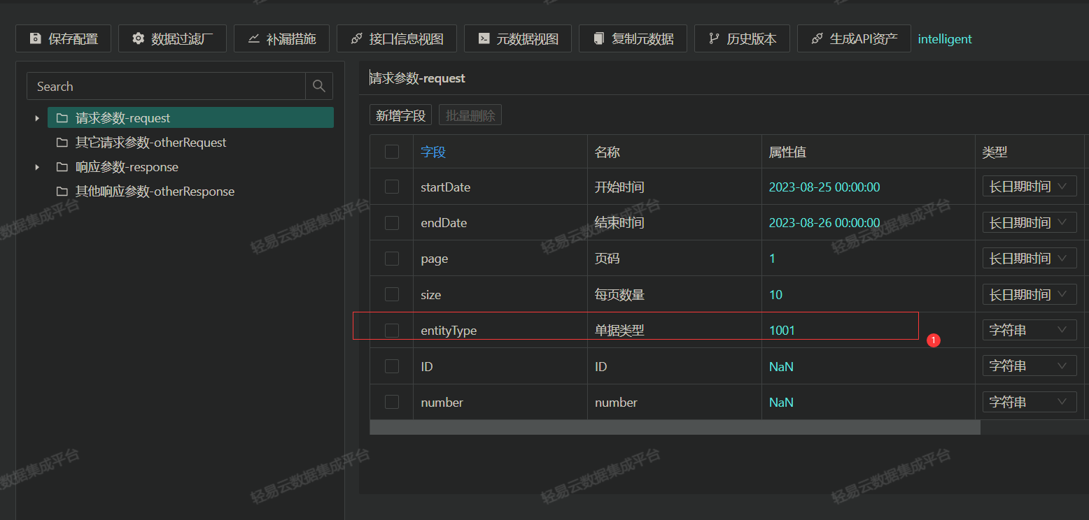Screen dimensions: 1089x520
Task: Open type dropdown for endDate row
Action: (1030, 222)
